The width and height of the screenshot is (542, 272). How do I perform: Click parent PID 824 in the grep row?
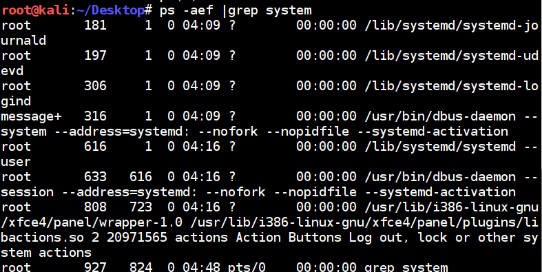pos(140,267)
